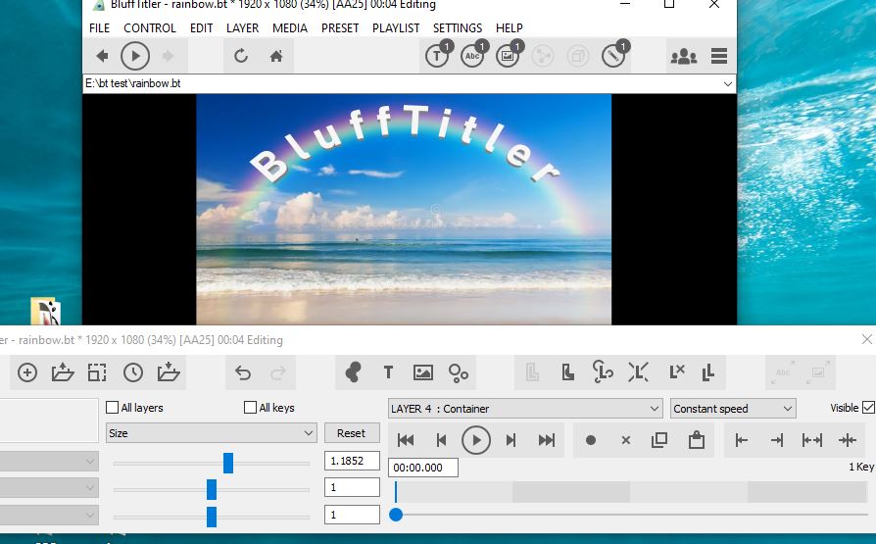Viewport: 876px width, 544px height.
Task: Enable the All layers checkbox
Action: tap(112, 408)
